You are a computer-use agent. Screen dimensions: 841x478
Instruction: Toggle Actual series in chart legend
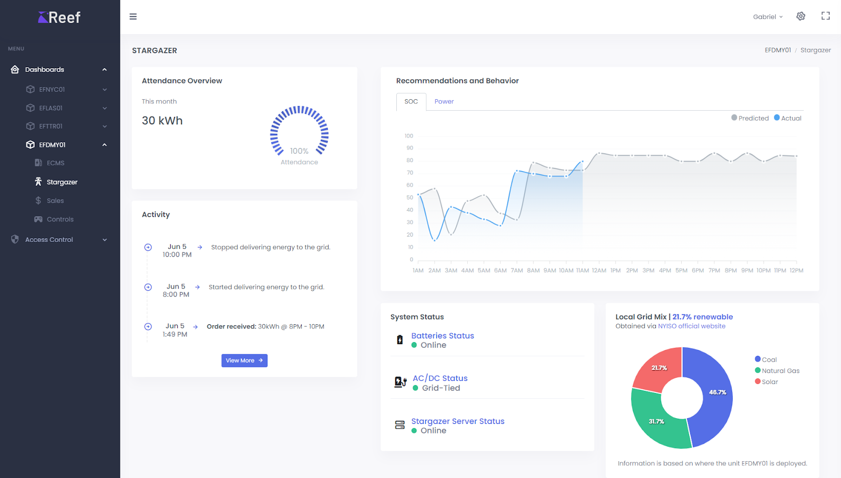(x=788, y=118)
